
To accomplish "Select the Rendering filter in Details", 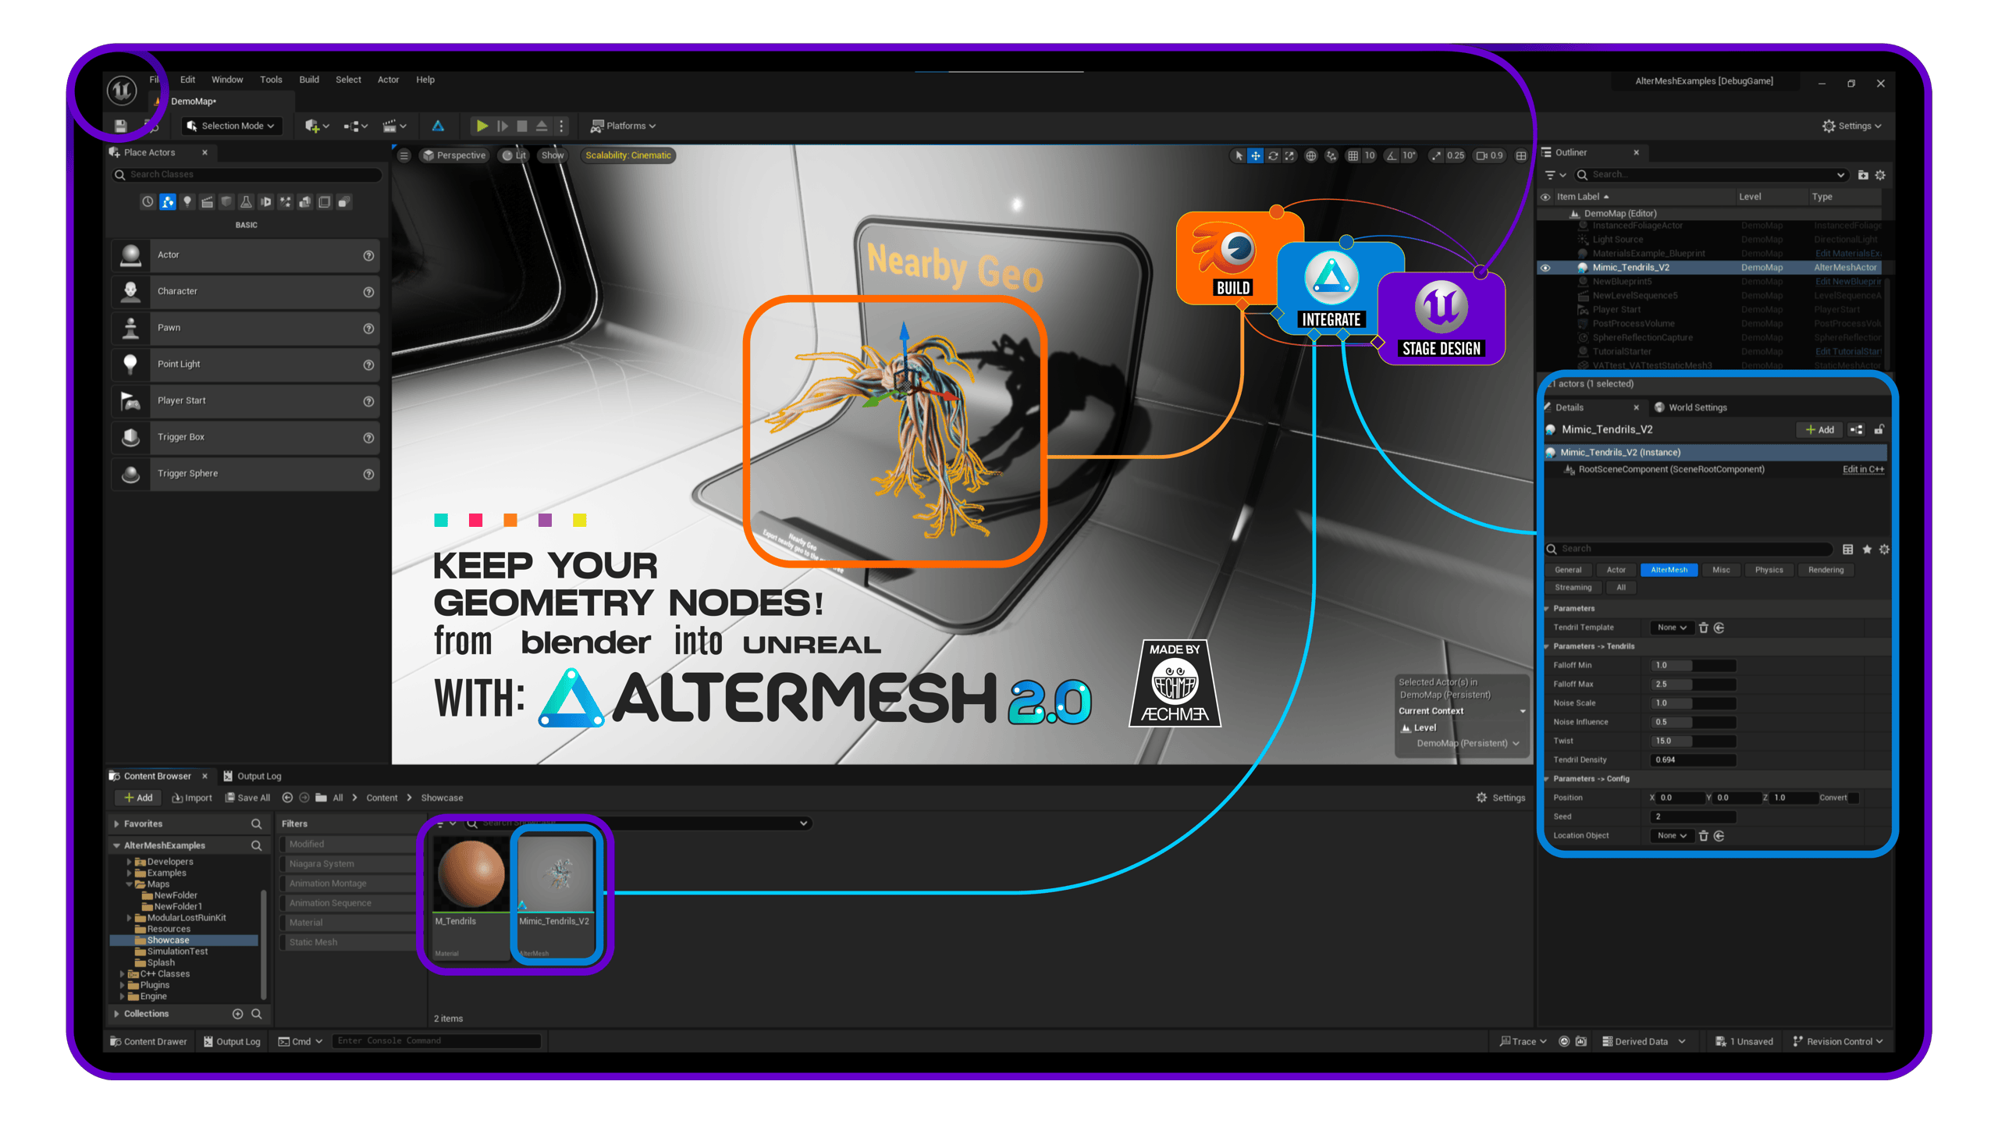I will (1826, 570).
